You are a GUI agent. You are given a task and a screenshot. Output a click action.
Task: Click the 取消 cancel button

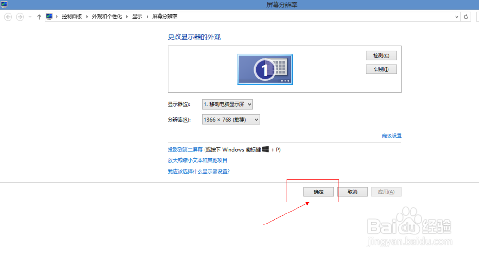click(353, 192)
